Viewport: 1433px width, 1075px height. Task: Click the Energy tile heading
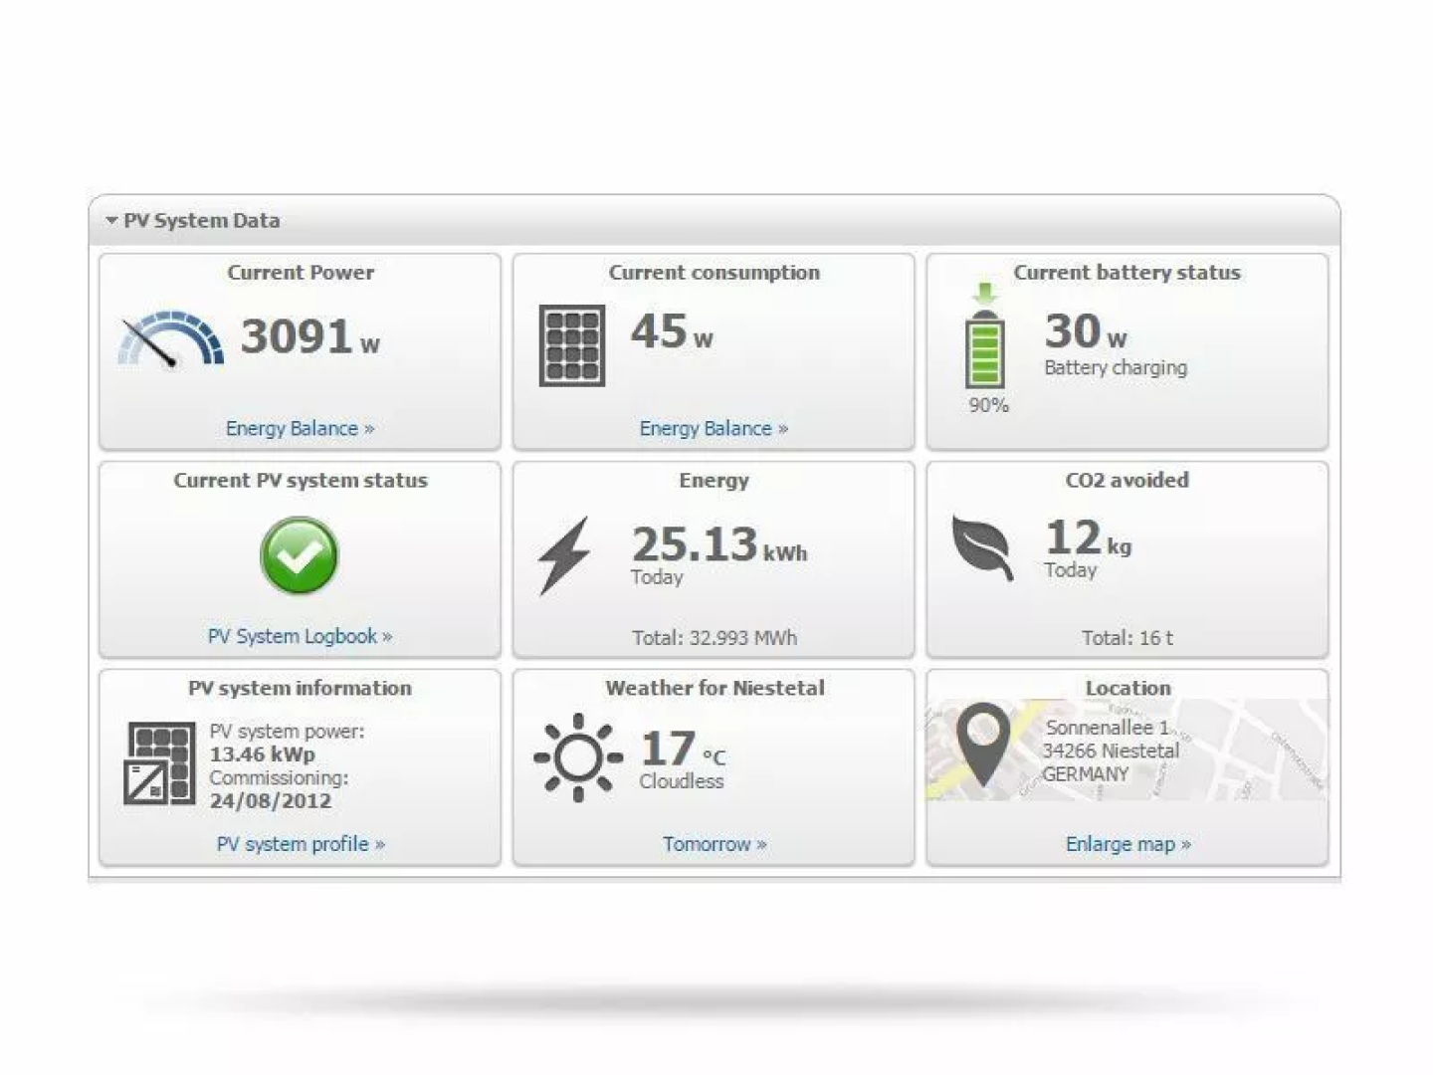click(x=714, y=481)
